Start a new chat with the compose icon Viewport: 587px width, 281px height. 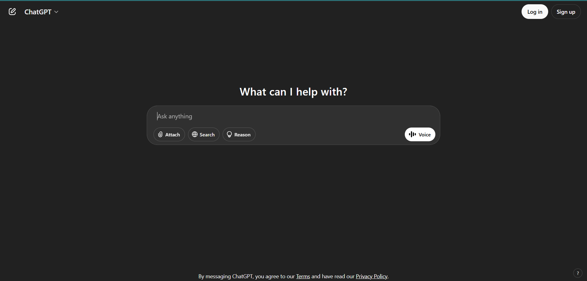pyautogui.click(x=12, y=12)
